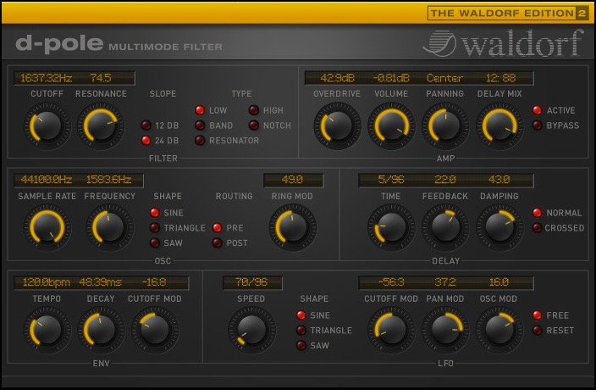
Task: Select TRIANGLE shape in LFO section
Action: (301, 331)
